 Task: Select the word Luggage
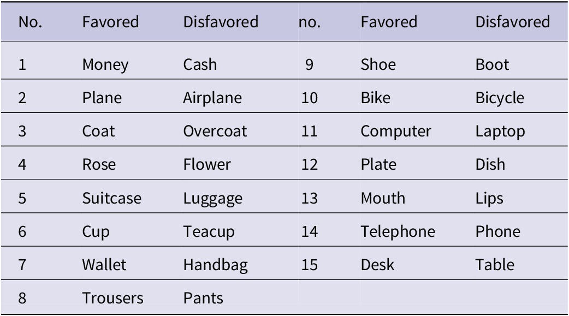212,199
